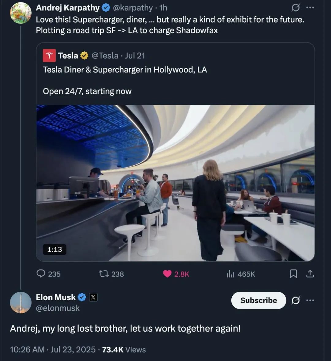Click the Tesla logo avatar in quoted post
The width and height of the screenshot is (331, 361).
click(x=49, y=55)
